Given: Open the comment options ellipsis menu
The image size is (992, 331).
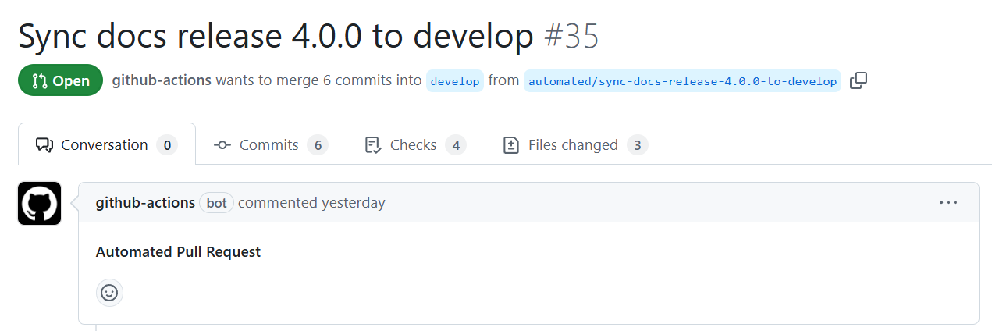Looking at the screenshot, I should pos(948,203).
